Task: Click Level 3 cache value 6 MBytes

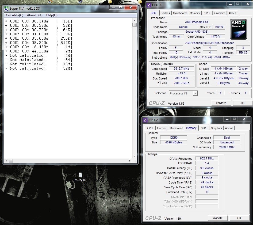Action: 224,83
